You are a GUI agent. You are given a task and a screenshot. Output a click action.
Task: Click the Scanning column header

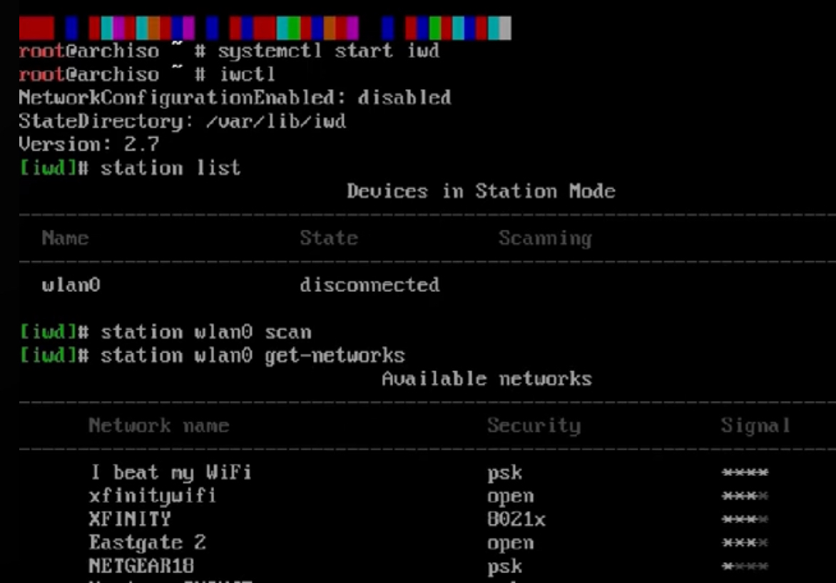545,238
